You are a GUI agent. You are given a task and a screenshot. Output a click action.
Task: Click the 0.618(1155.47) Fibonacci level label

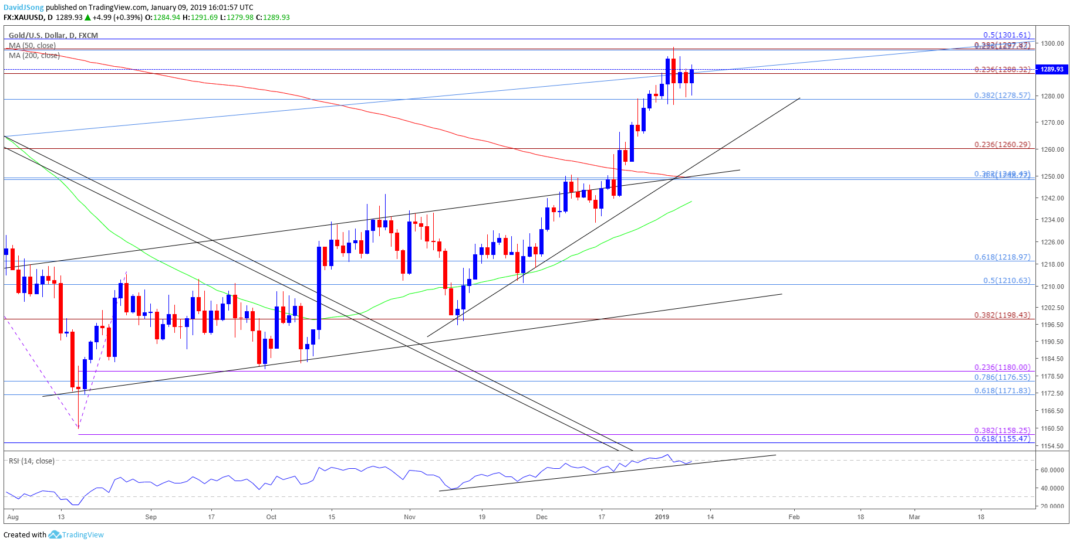click(1002, 438)
